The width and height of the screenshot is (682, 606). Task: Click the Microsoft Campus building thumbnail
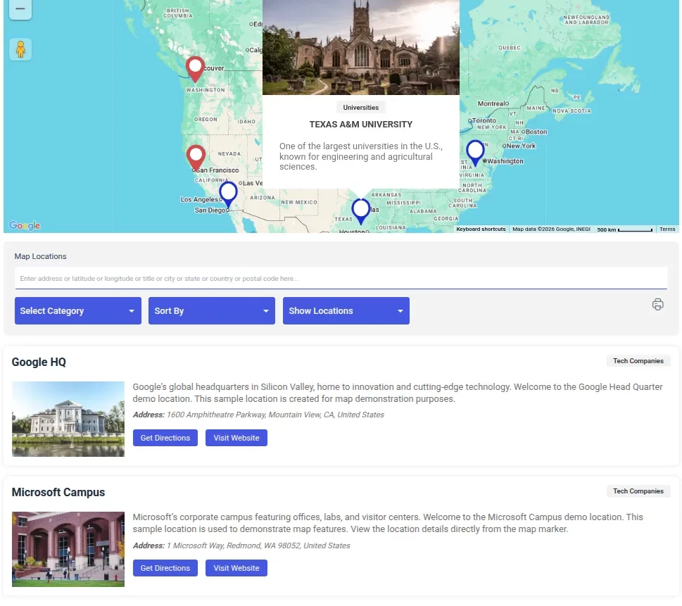[68, 549]
